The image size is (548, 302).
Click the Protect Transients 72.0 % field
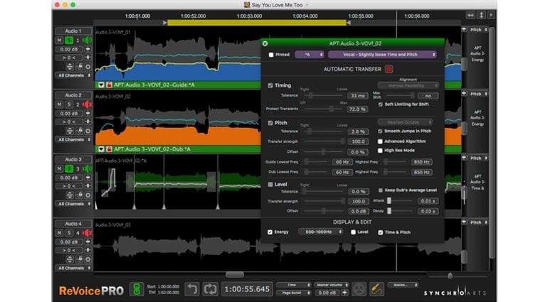(x=357, y=109)
